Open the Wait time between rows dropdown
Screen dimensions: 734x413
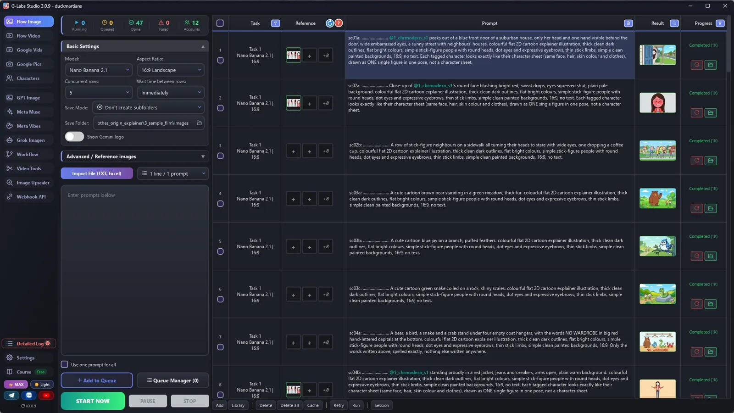coord(171,93)
